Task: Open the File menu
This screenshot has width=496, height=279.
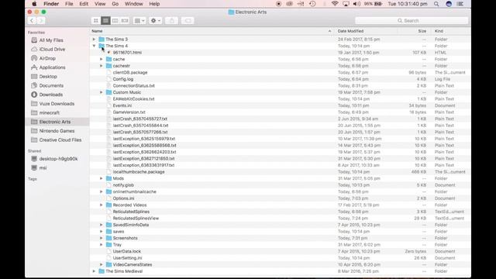Action: pos(69,4)
